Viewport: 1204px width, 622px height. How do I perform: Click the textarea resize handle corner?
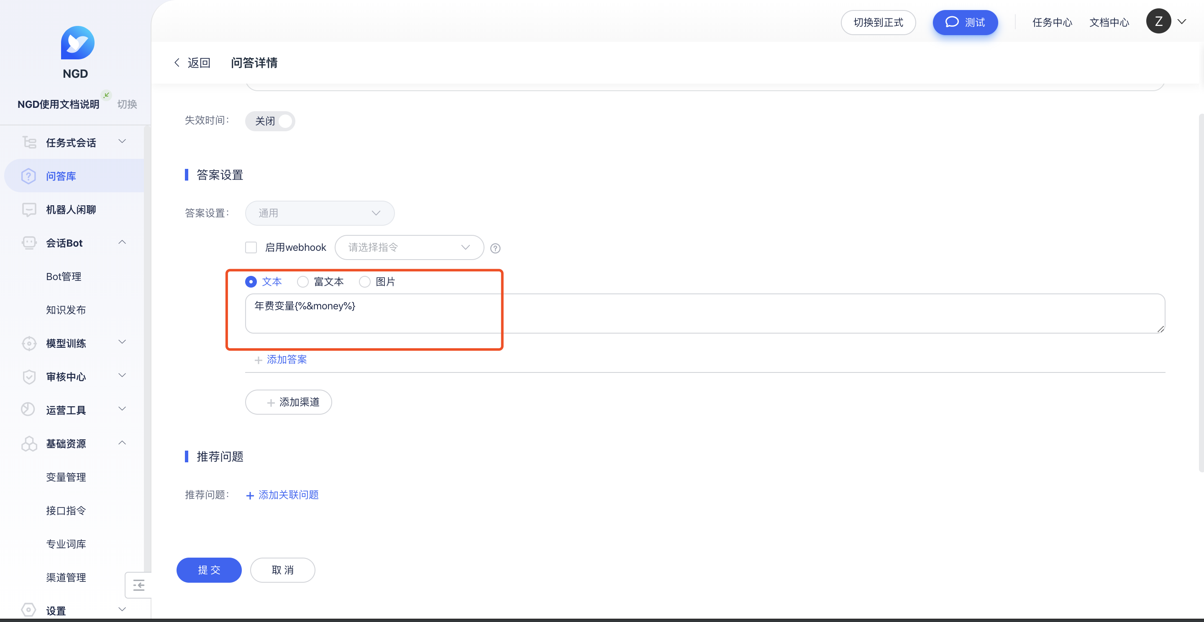click(x=1160, y=329)
